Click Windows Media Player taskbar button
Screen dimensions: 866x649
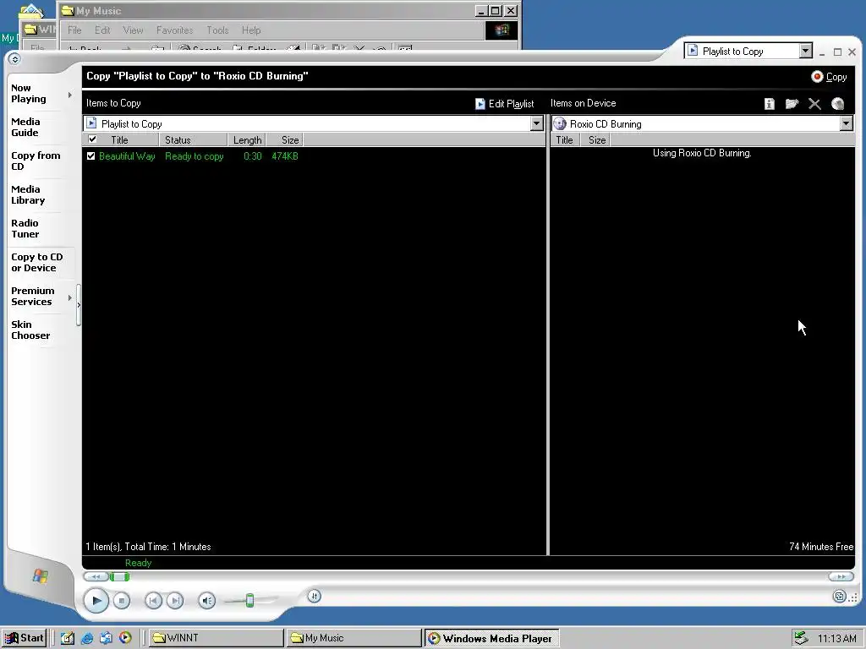point(491,638)
